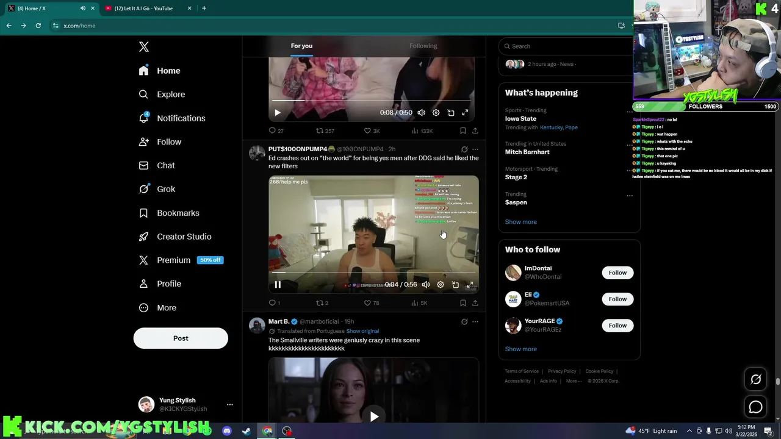Open the Mitch Barnhart trend
Screen dimensions: 781x439
(527, 152)
